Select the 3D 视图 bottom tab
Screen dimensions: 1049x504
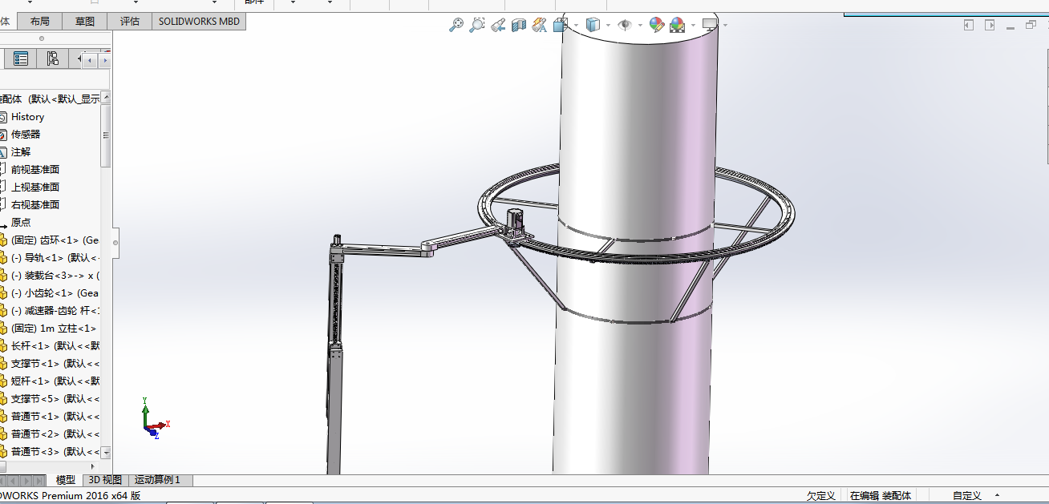click(105, 480)
